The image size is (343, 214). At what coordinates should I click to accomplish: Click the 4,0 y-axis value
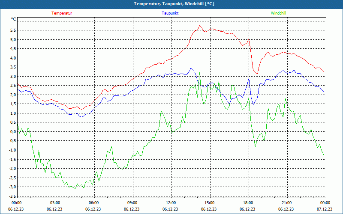[13, 58]
